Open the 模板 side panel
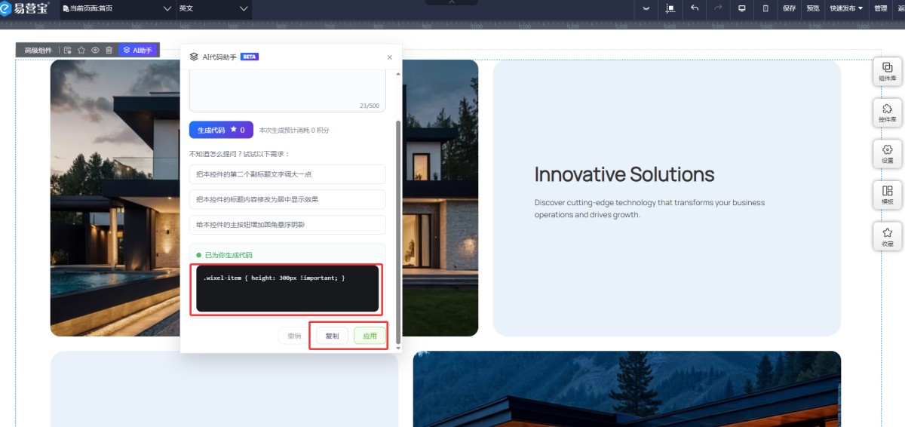The width and height of the screenshot is (905, 427). (887, 195)
